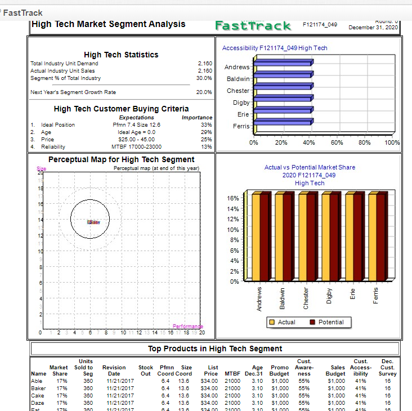Click the Chester yellow actual market share bar
The height and width of the screenshot is (411, 412).
[303, 237]
